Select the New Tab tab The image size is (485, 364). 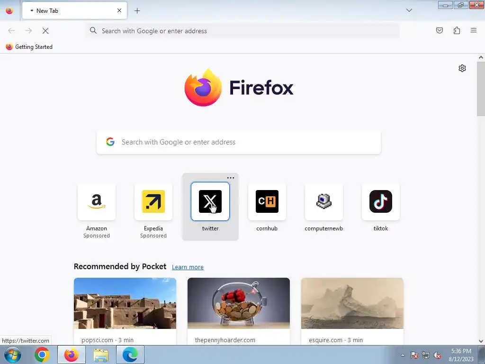pyautogui.click(x=74, y=10)
